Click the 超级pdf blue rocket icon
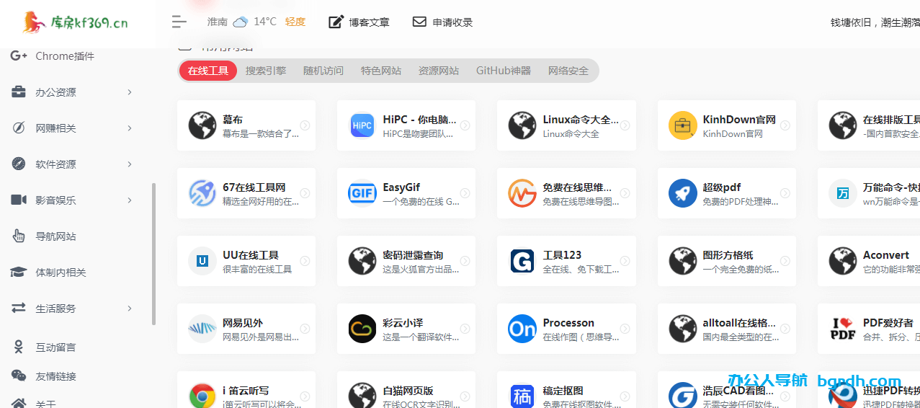Image resolution: width=920 pixels, height=408 pixels. pos(682,193)
